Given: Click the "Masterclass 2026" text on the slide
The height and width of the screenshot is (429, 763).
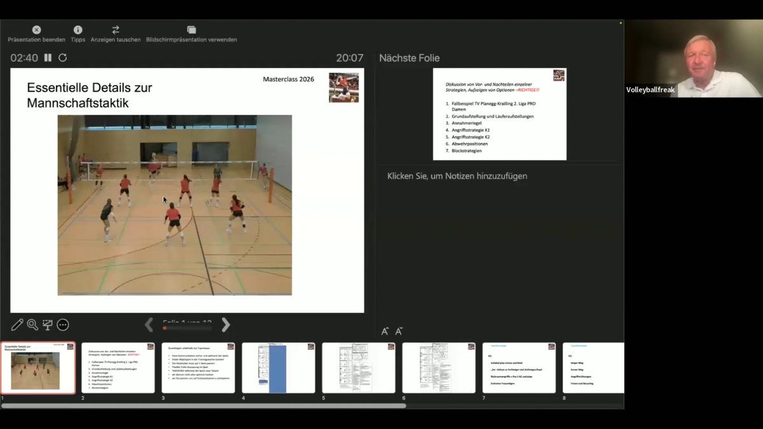Looking at the screenshot, I should pos(289,79).
